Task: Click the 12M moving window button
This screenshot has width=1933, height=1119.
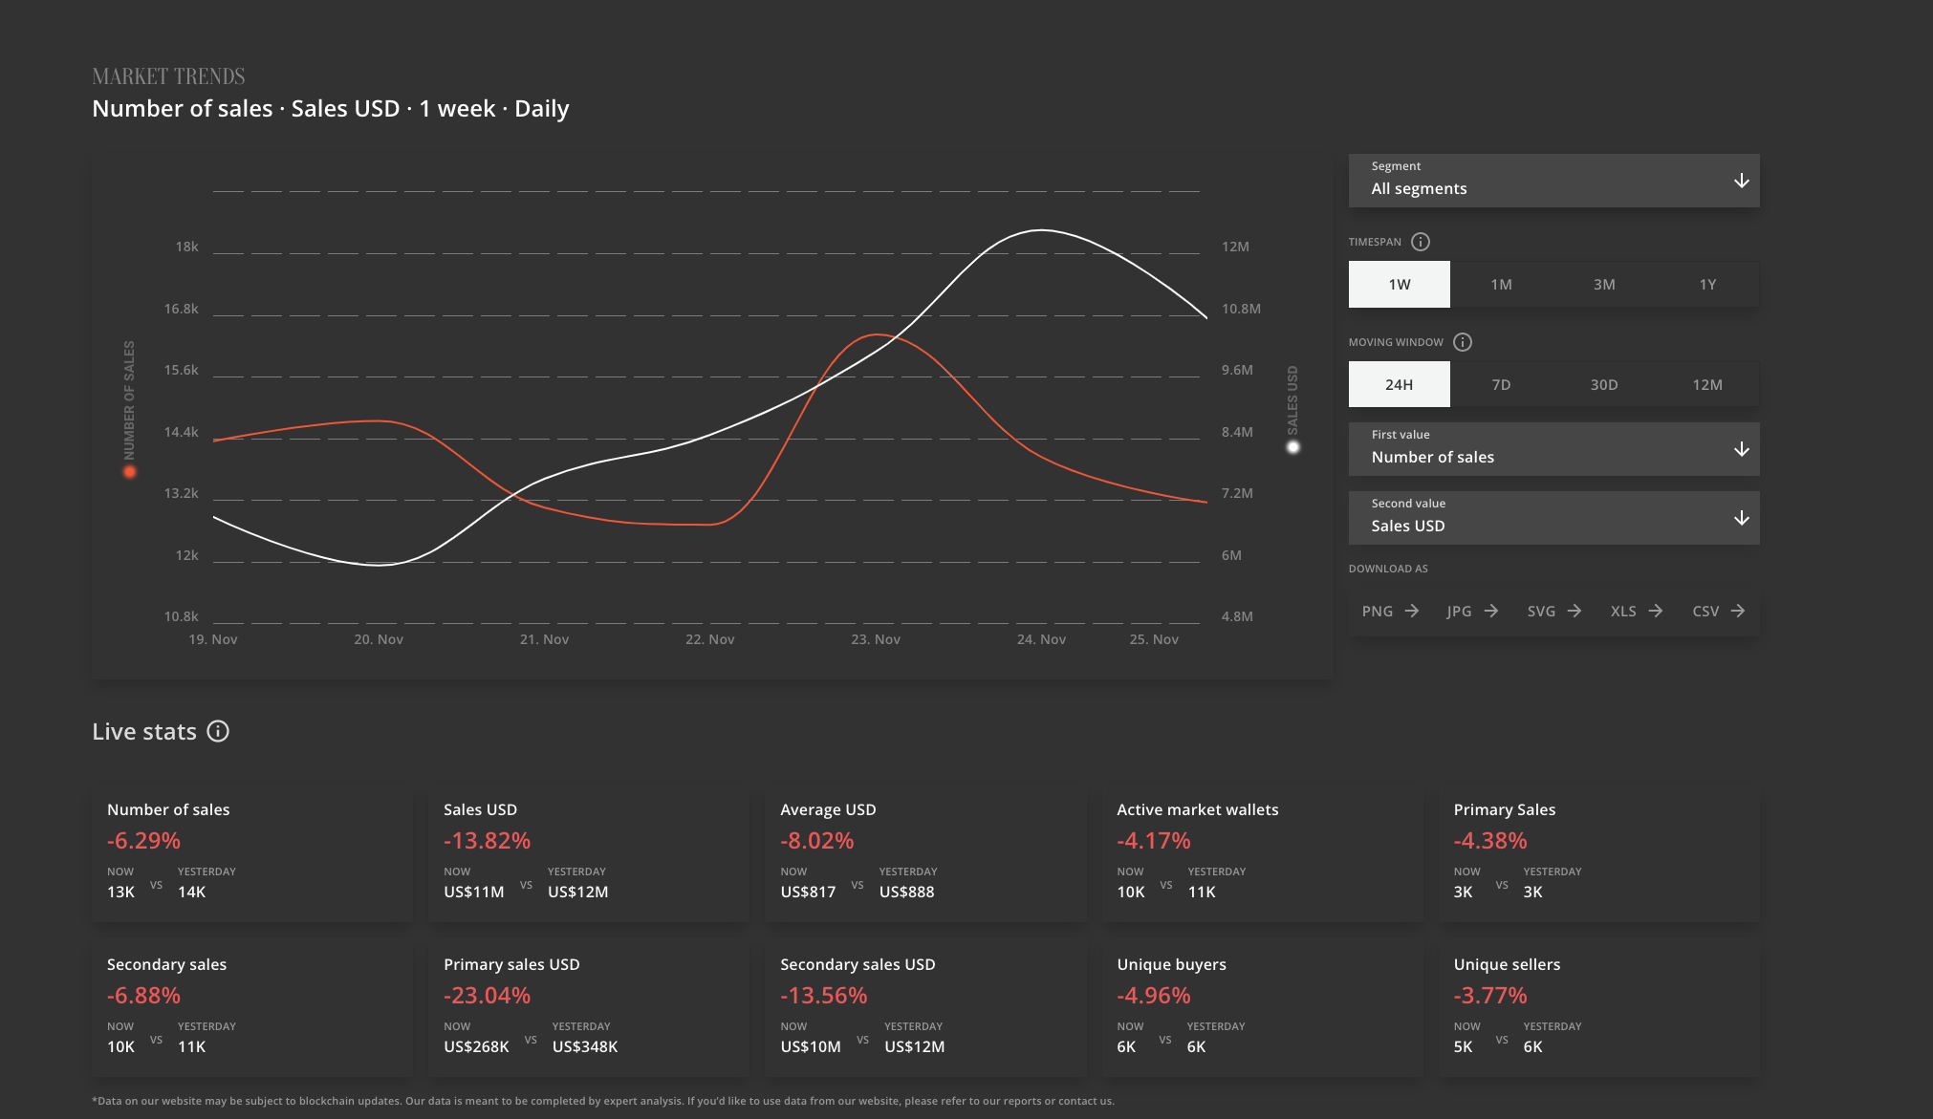Action: pyautogui.click(x=1707, y=384)
